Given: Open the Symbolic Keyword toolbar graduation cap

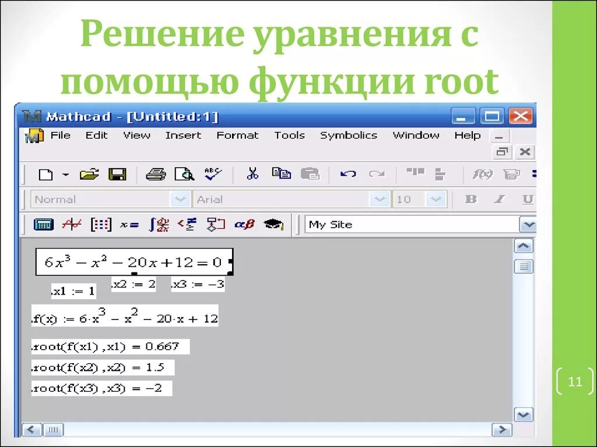Looking at the screenshot, I should [x=274, y=224].
